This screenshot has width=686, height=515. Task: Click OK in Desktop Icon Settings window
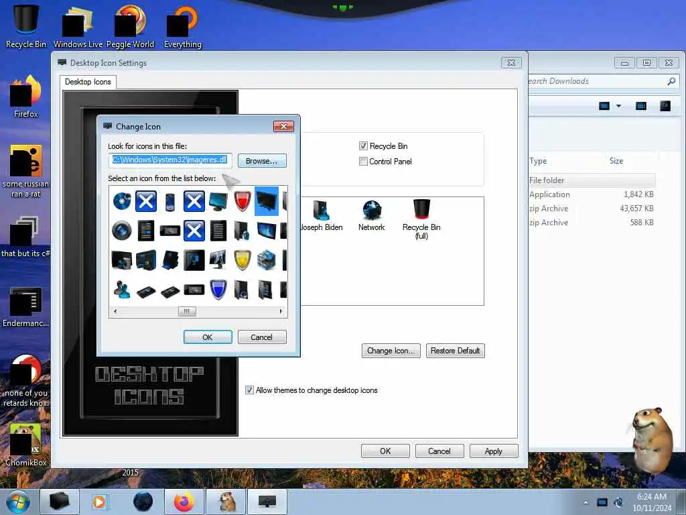tap(385, 451)
